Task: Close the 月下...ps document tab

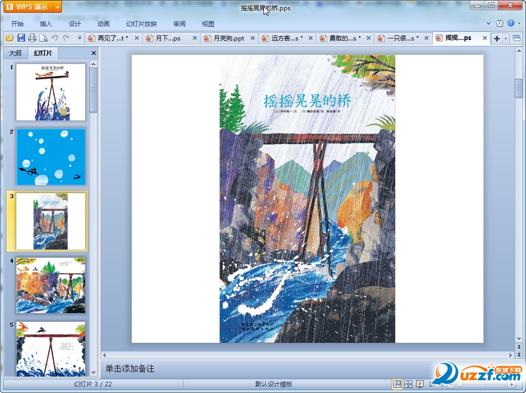Action: pyautogui.click(x=195, y=38)
